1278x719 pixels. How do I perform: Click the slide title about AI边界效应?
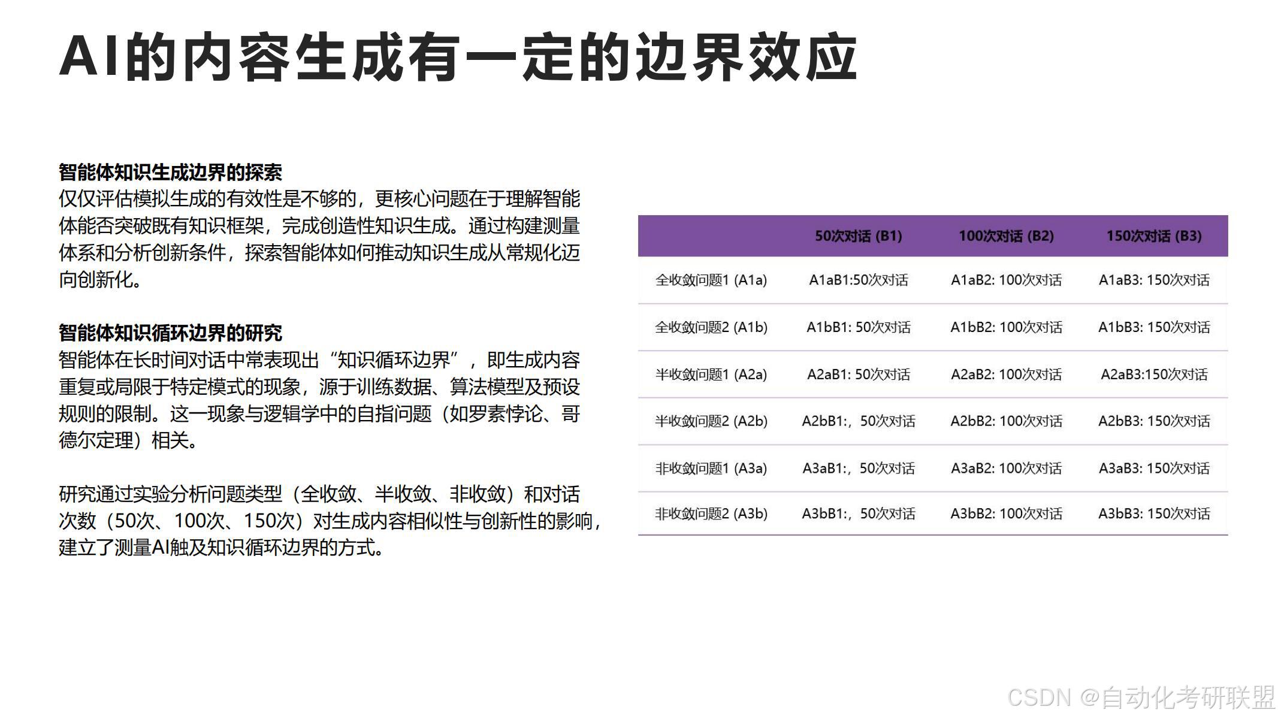point(458,58)
